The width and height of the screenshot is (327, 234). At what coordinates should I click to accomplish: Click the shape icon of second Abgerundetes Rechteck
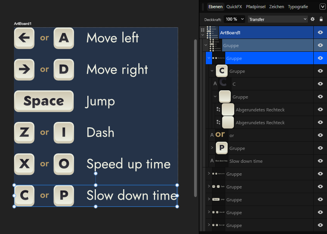(x=218, y=122)
